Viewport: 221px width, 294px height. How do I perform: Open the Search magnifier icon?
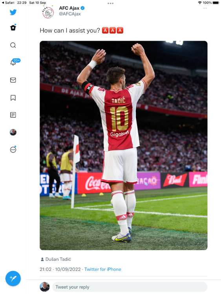pos(13,45)
